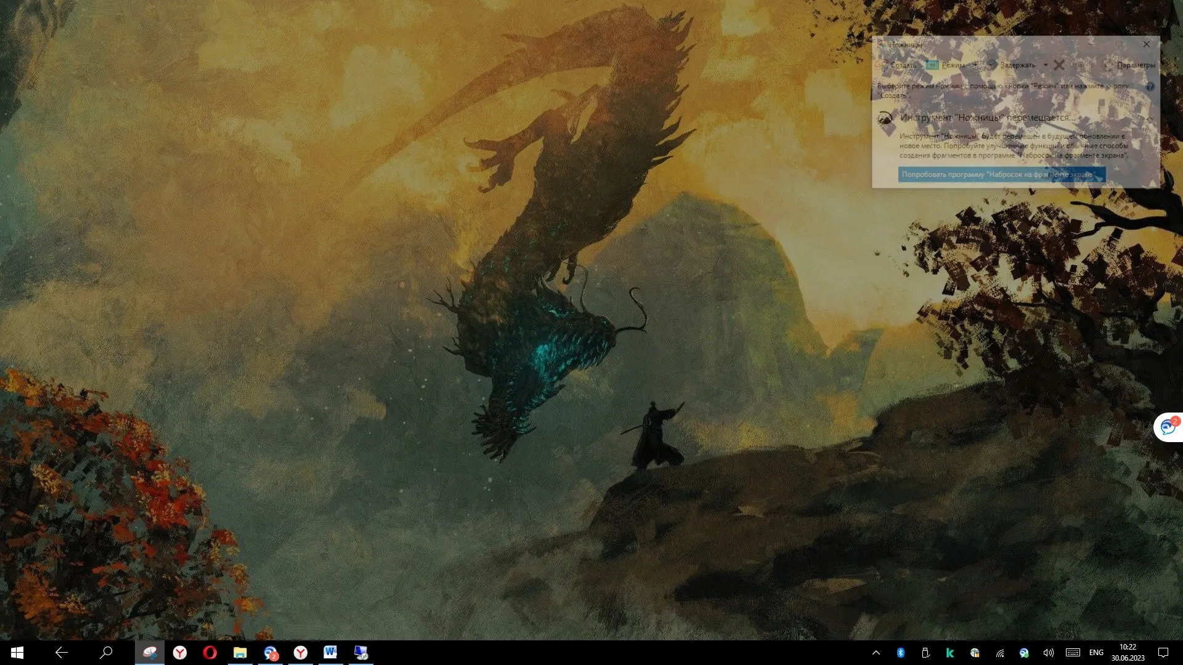
Task: Open the Режим dropdown arrow
Action: click(975, 65)
